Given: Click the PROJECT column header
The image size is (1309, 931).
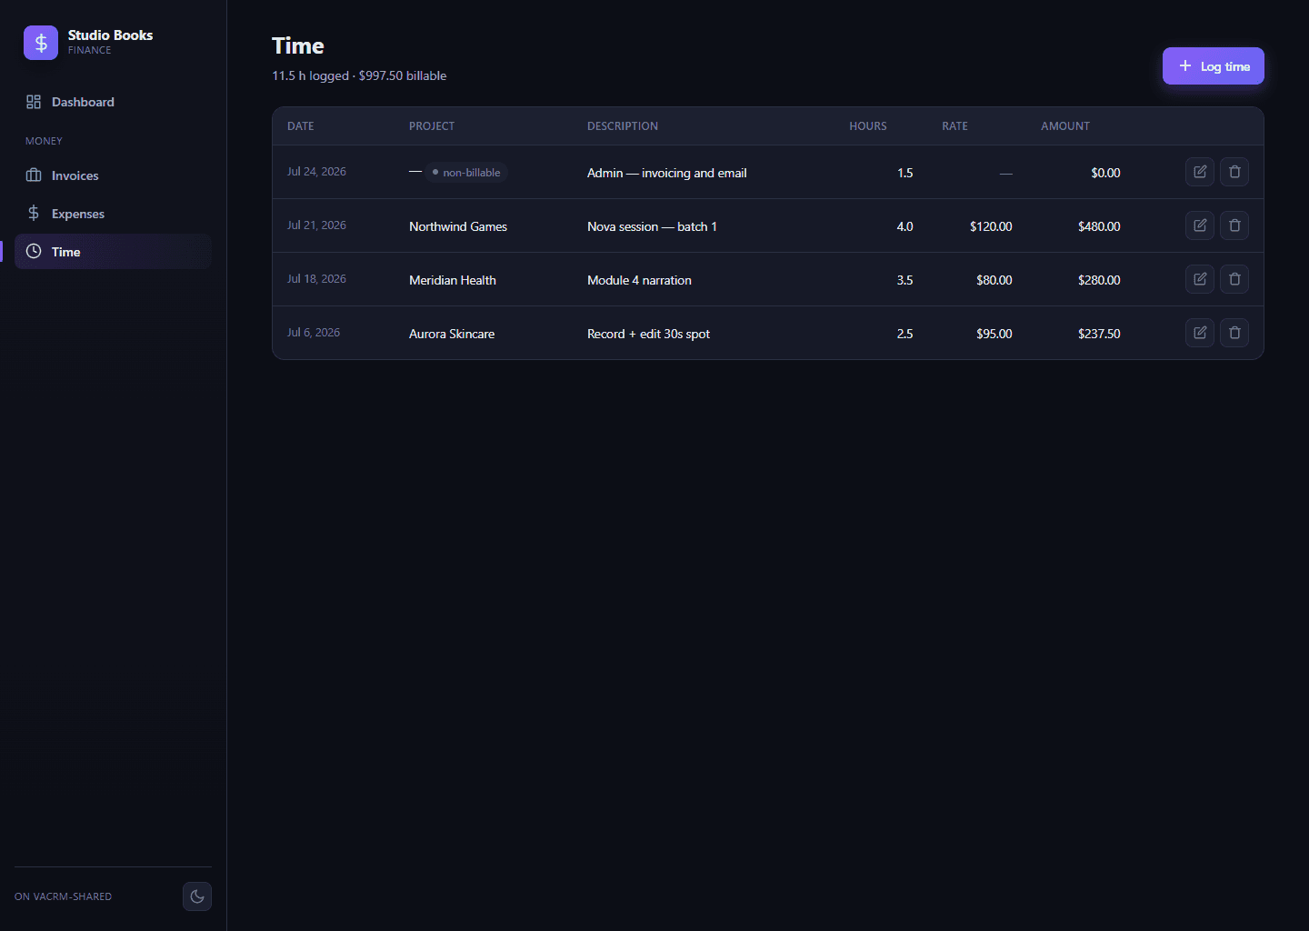Looking at the screenshot, I should 432,126.
